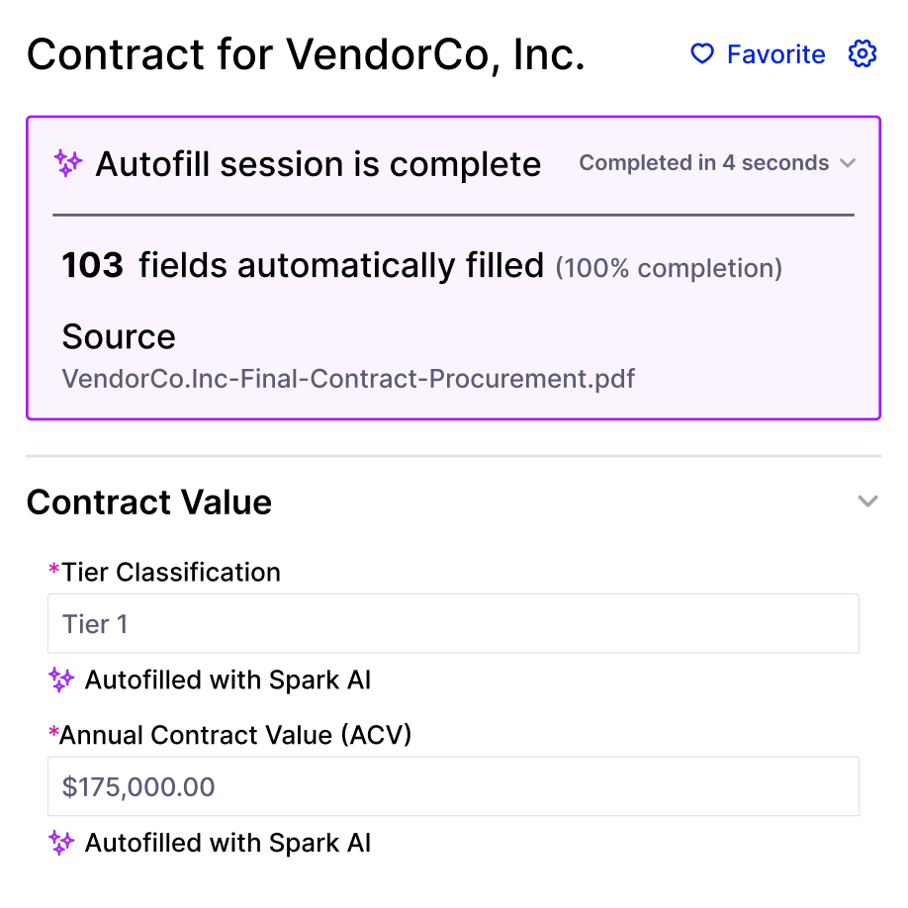The height and width of the screenshot is (908, 908).
Task: Click the sparkle icon beside Tier Classification's autofill badge
Action: (x=62, y=680)
